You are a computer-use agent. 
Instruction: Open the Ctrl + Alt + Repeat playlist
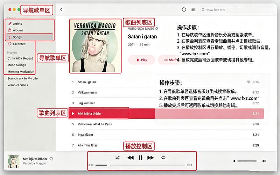pyautogui.click(x=20, y=58)
